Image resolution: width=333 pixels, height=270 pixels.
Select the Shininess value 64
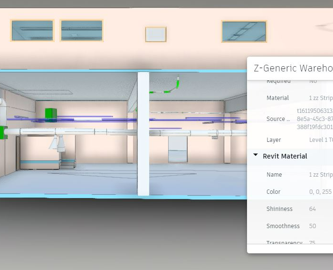[313, 209]
